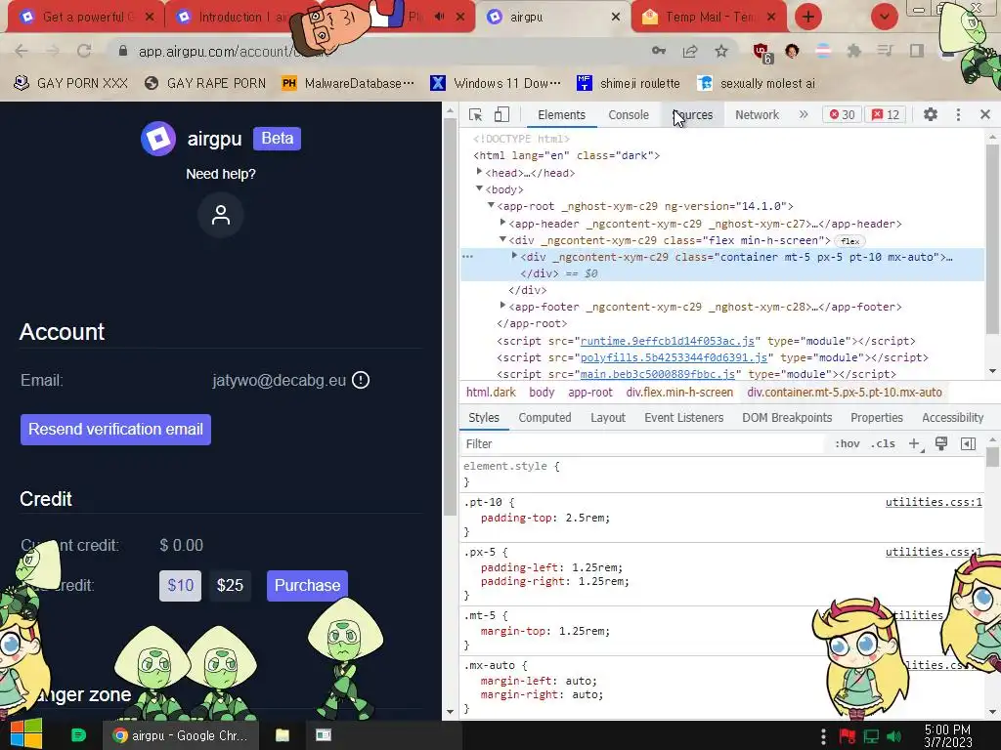Viewport: 1001px width, 750px height.
Task: Open the saved password key icon
Action: [659, 51]
